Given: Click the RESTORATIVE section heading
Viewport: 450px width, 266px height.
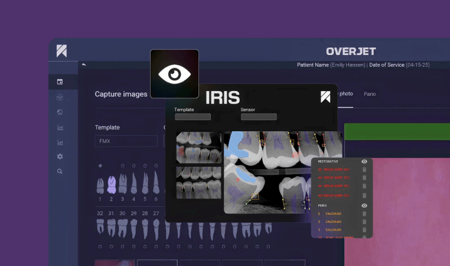Looking at the screenshot, I should 328,161.
